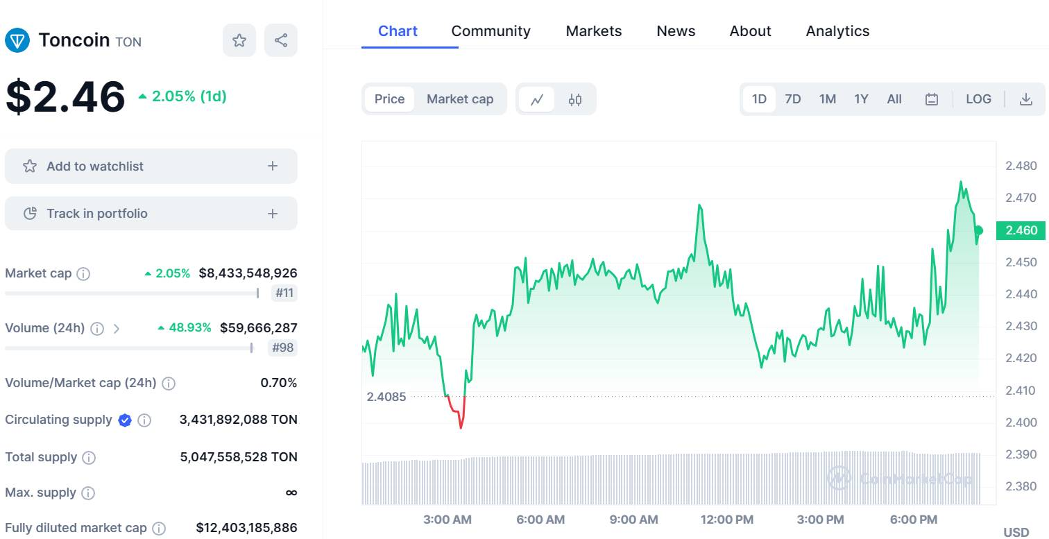Image resolution: width=1049 pixels, height=539 pixels.
Task: Open the share button next to Toncoin
Action: (281, 40)
